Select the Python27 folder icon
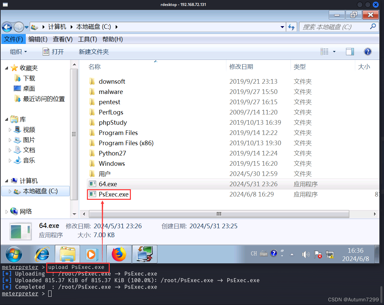The image size is (384, 305). click(92, 153)
